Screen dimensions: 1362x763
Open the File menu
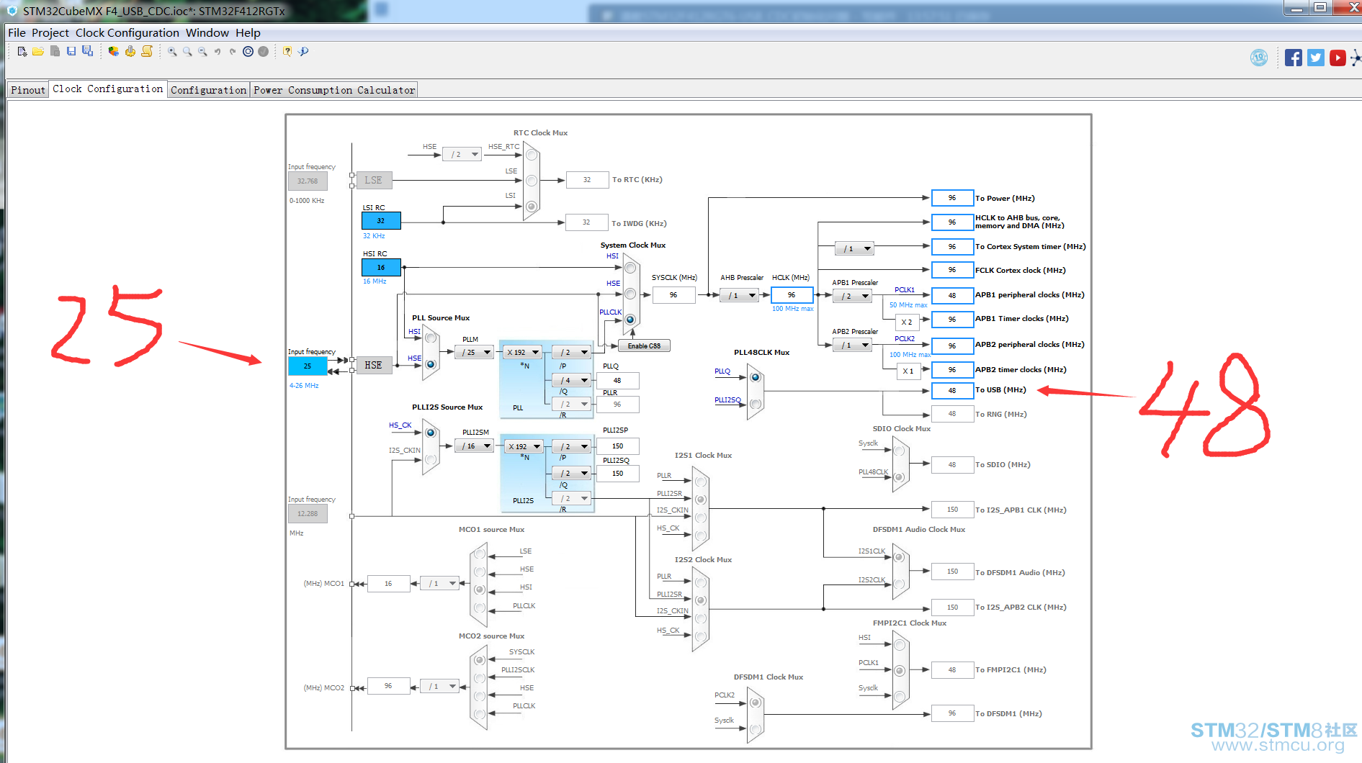[x=17, y=33]
